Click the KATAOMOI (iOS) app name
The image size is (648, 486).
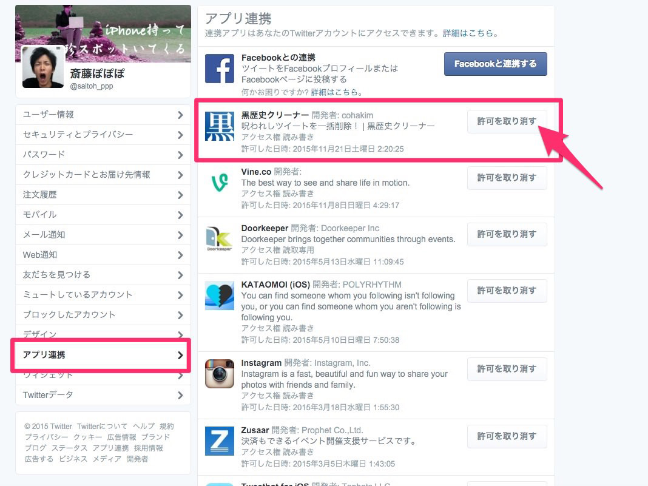tap(275, 285)
